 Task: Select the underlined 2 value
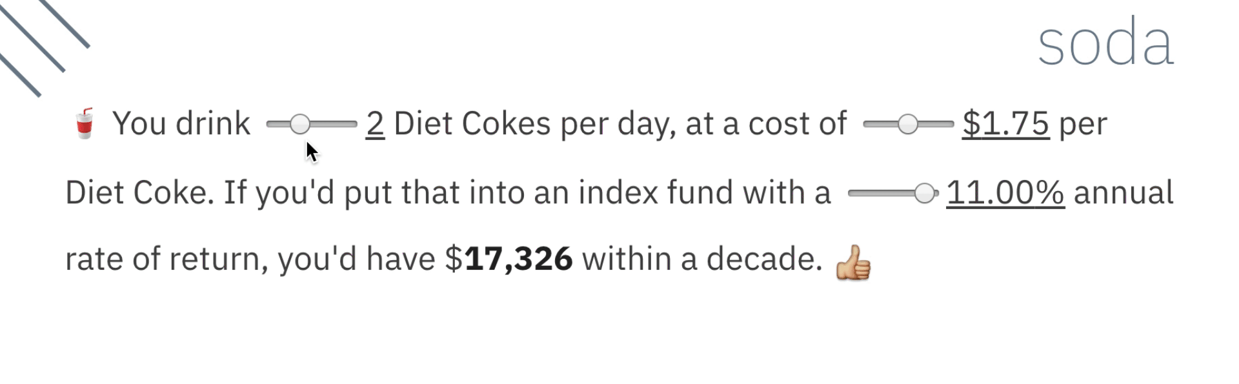point(375,124)
